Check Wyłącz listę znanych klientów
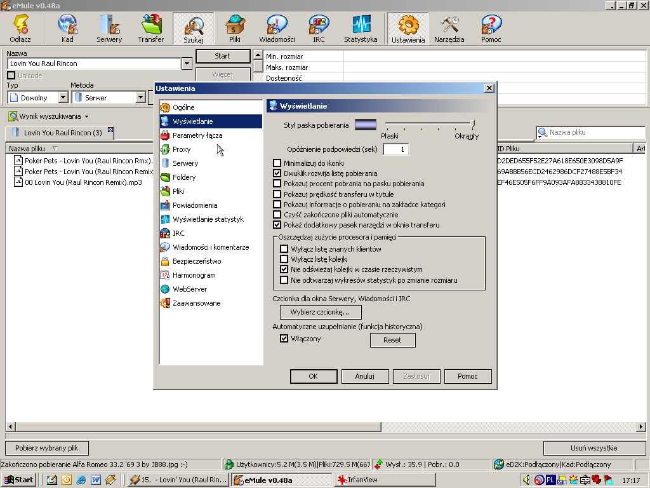650x488 pixels. tap(284, 249)
